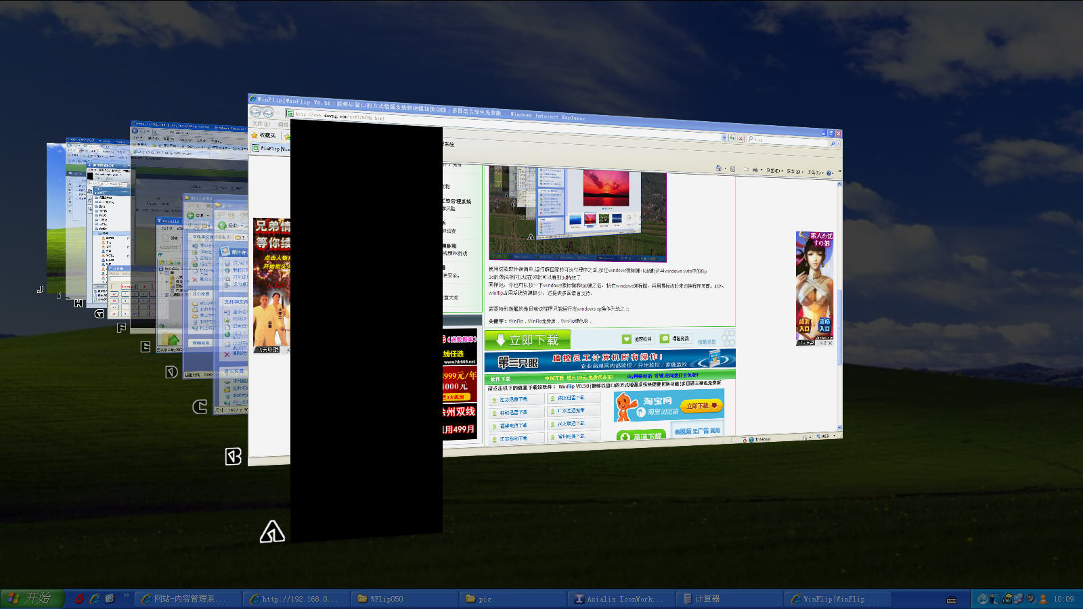Open the 网站-内容管理系 taskbar window
1083x609 pixels.
coord(189,599)
